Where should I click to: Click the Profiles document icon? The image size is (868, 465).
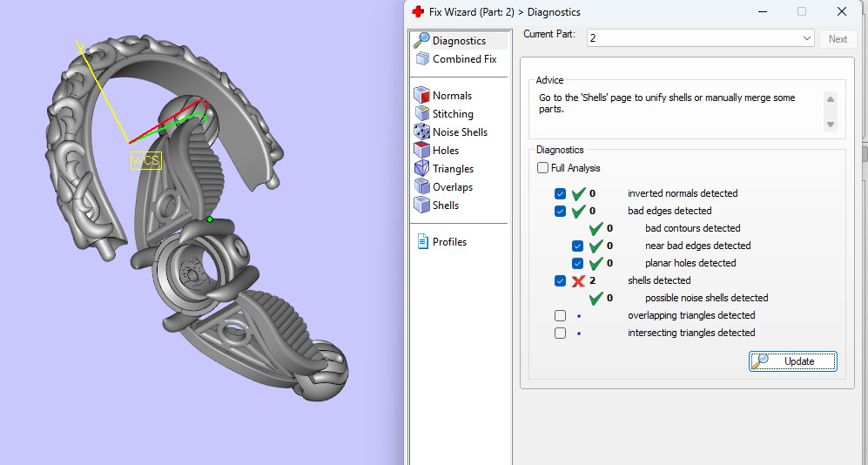click(422, 241)
